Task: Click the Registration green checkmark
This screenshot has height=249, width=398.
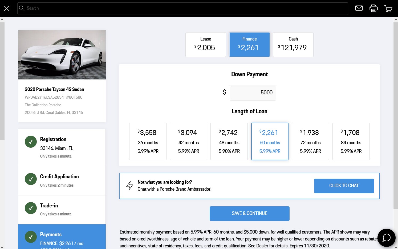Action: pyautogui.click(x=31, y=142)
